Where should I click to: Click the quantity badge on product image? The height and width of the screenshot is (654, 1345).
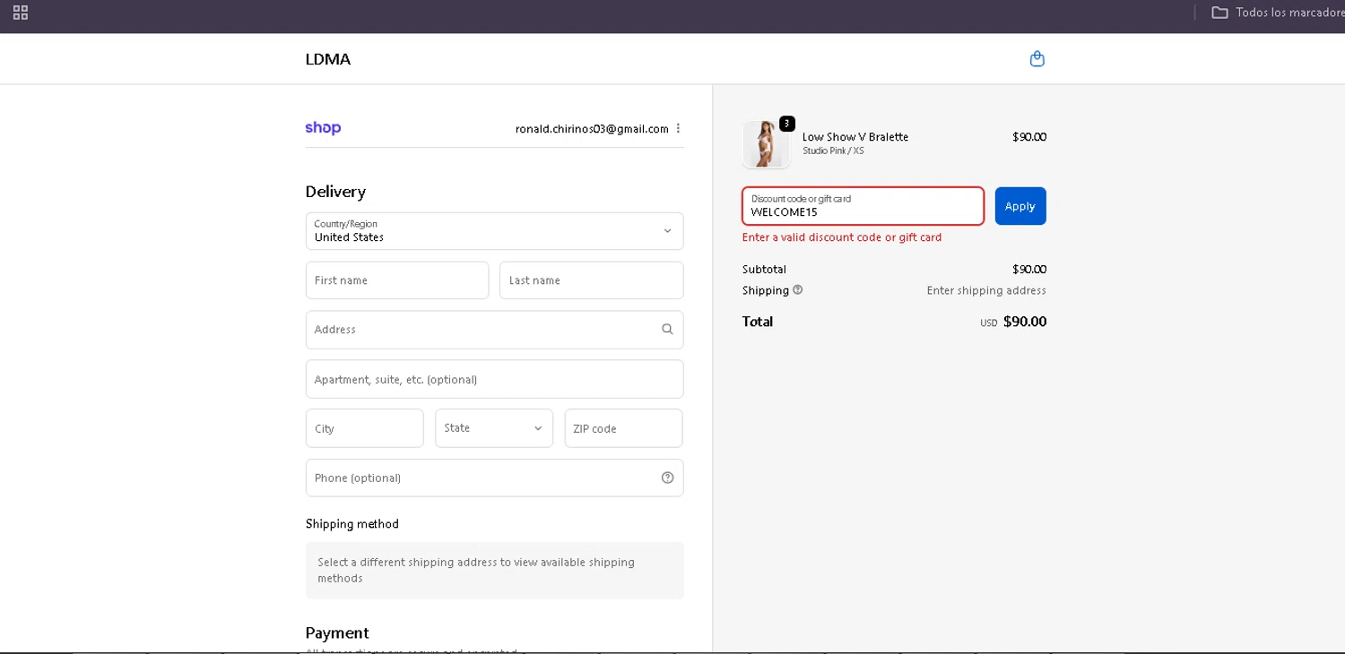(x=787, y=124)
